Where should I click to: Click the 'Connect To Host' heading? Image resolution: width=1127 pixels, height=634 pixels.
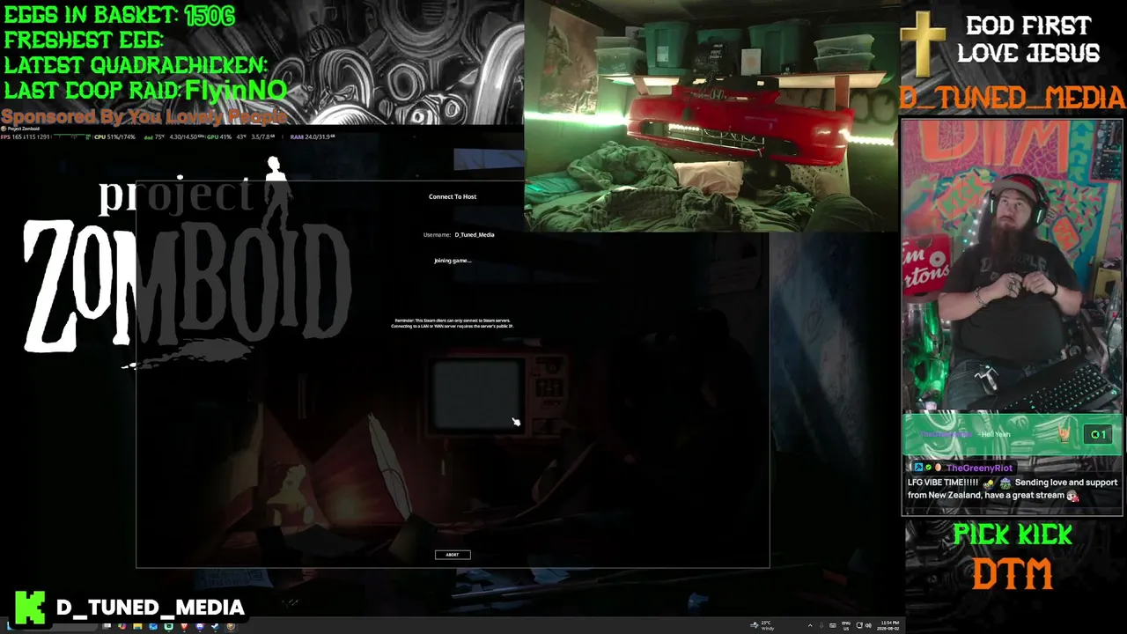453,196
